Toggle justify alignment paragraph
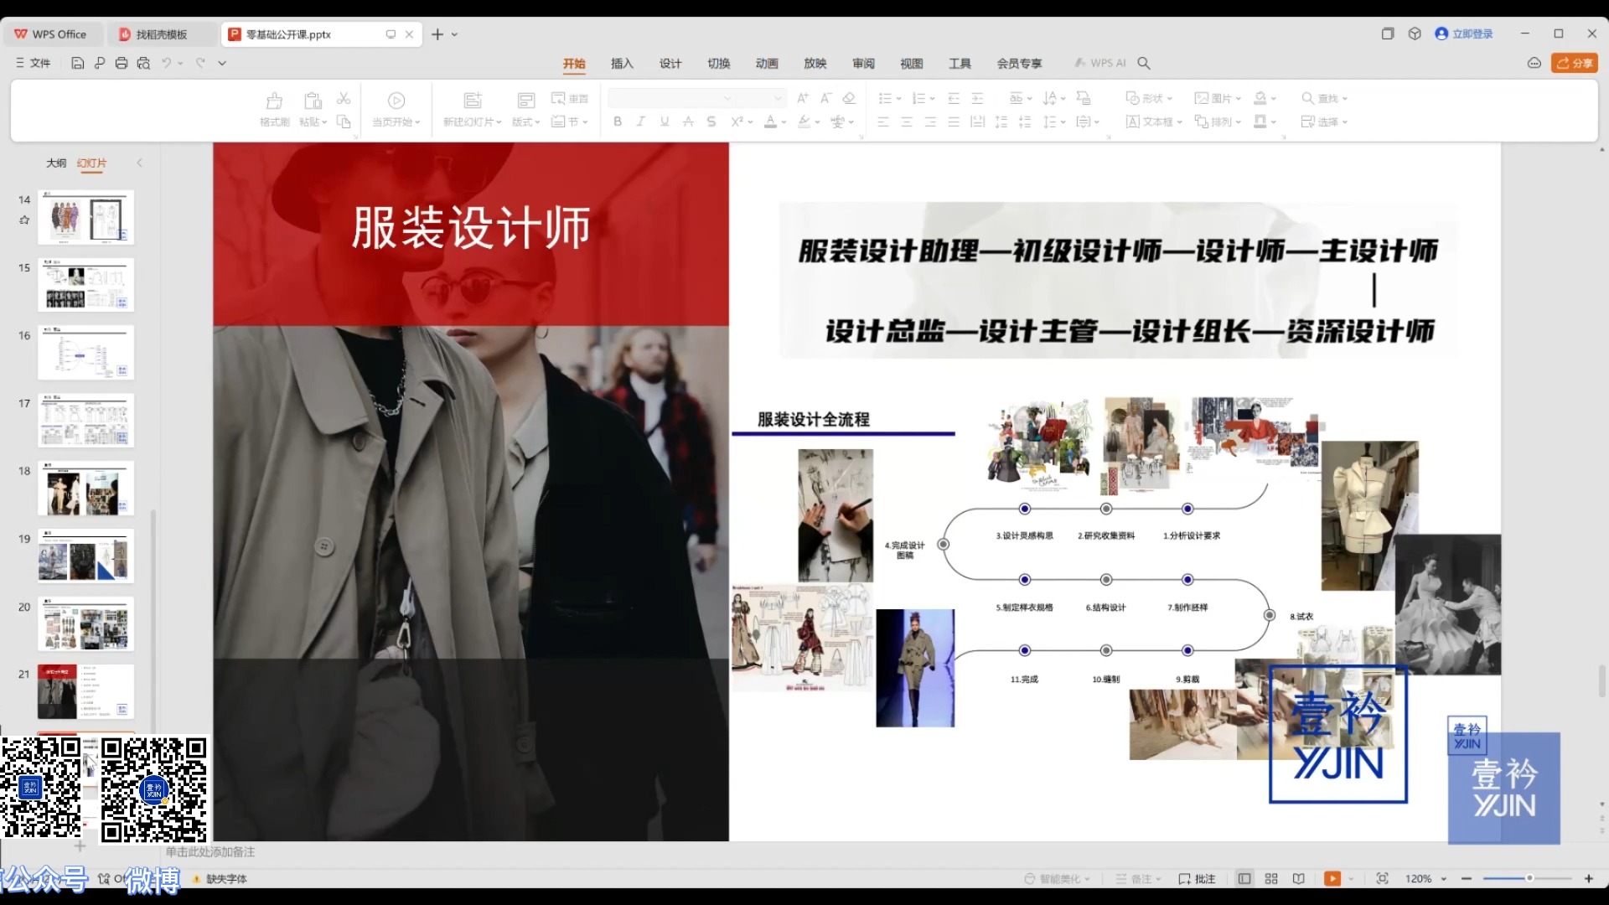 [x=954, y=122]
